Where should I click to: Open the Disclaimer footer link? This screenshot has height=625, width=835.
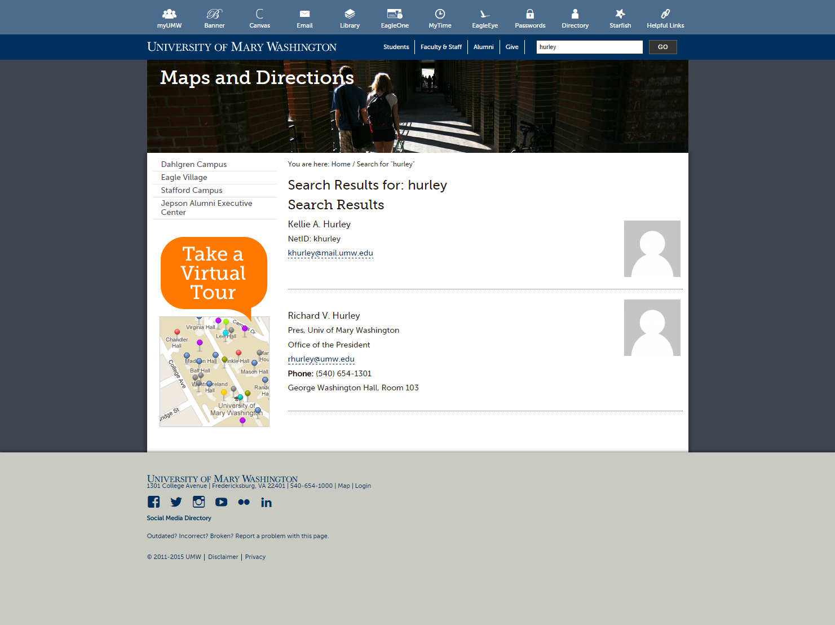[223, 557]
